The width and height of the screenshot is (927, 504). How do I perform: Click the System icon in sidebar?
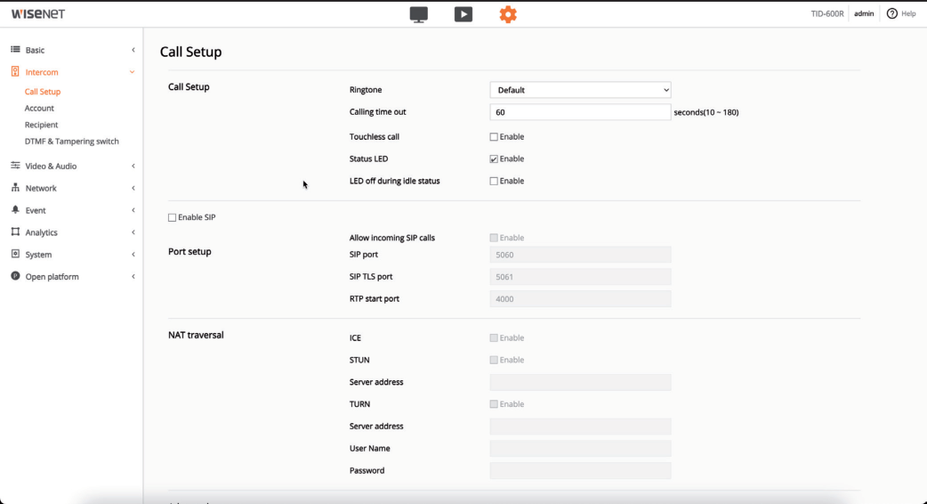15,254
